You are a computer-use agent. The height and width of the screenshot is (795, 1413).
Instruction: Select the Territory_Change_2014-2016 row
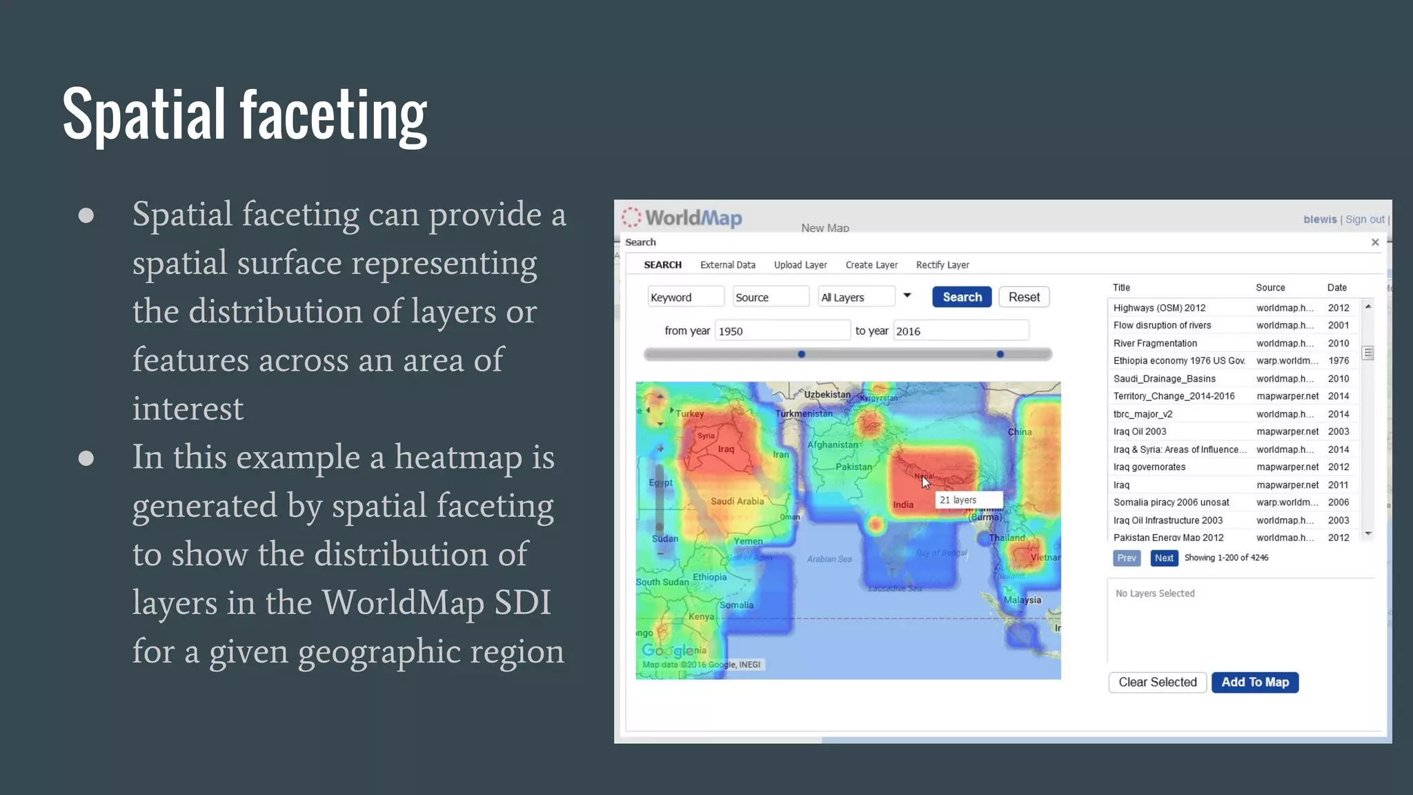(x=1234, y=396)
